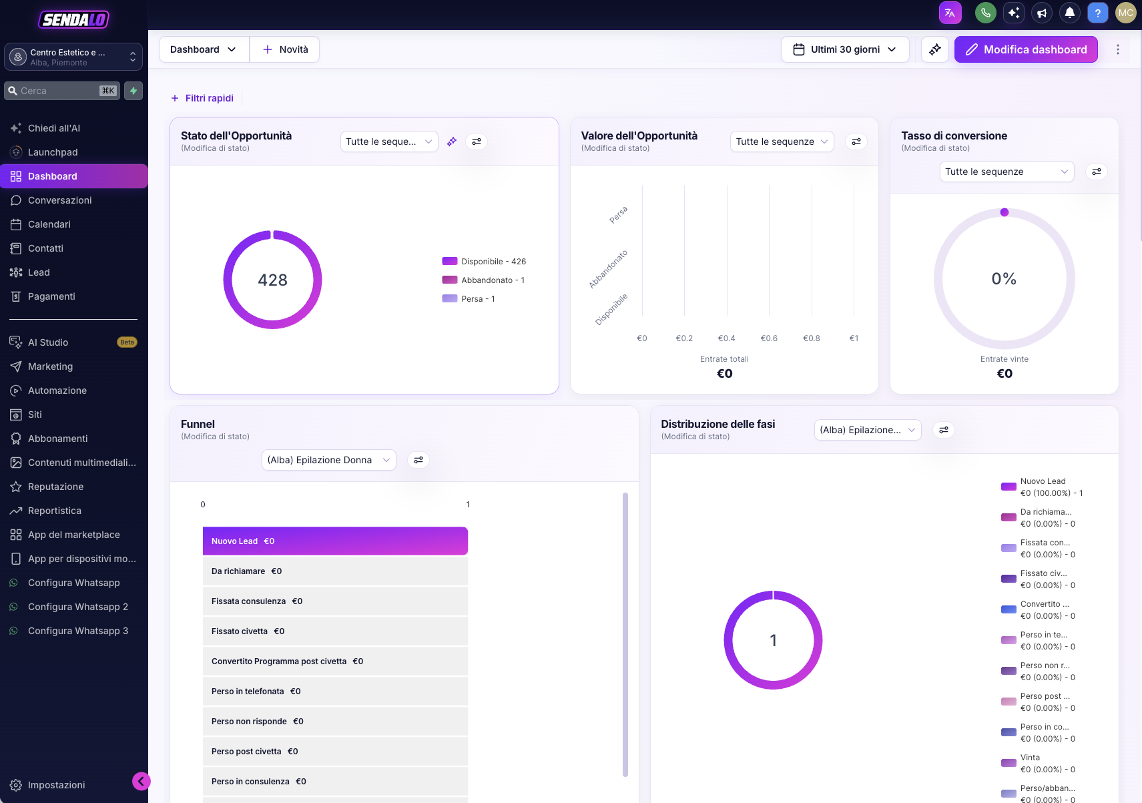Click the Novità button

[x=285, y=49]
